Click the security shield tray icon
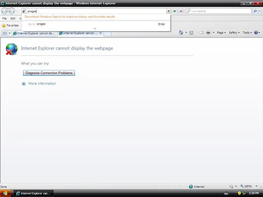The height and width of the screenshot is (197, 263). pyautogui.click(x=239, y=193)
